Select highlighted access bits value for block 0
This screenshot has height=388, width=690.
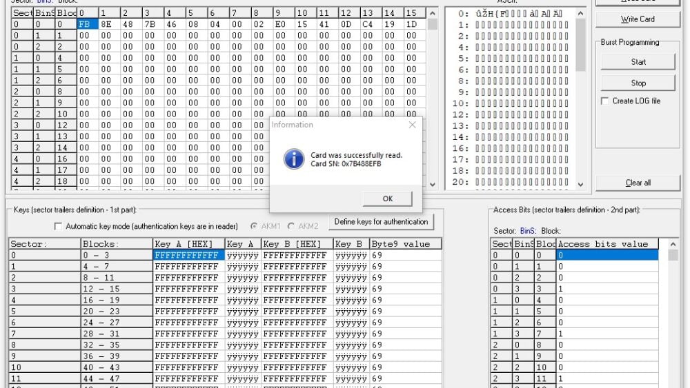pos(607,255)
